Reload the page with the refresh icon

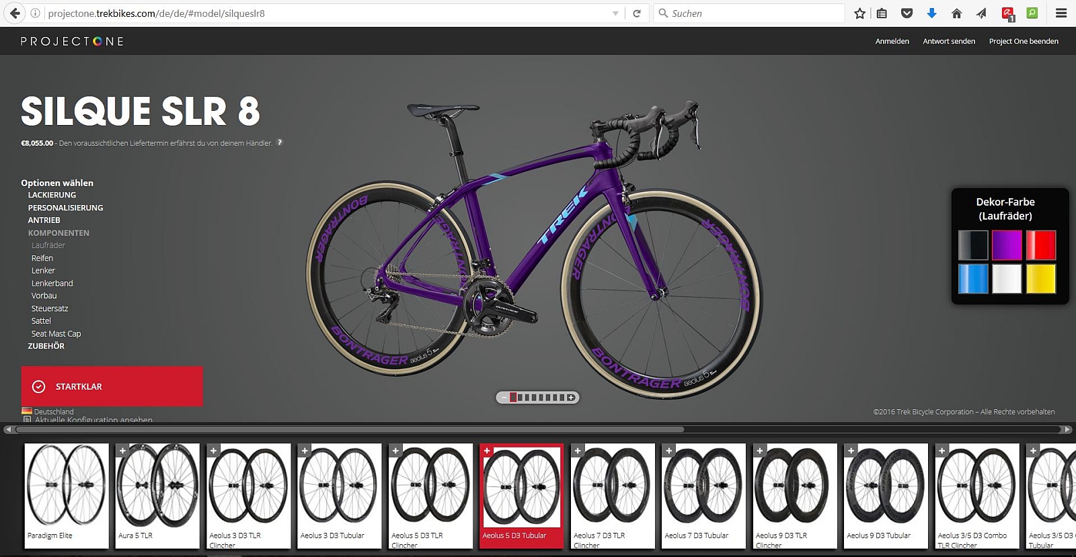click(637, 13)
